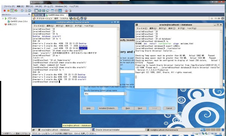This screenshot has width=226, height=136.
Task: Click the oracle terminal vertical scrollbar
Action: click(x=221, y=59)
